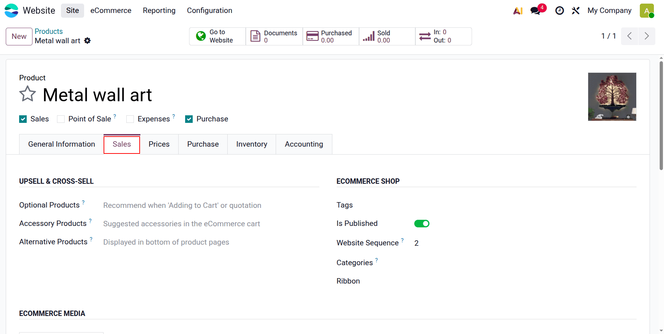Open the activities clock icon
Viewport: 664px width, 334px height.
coord(559,11)
